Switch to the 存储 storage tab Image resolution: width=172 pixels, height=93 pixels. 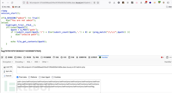pyautogui.click(x=71, y=57)
